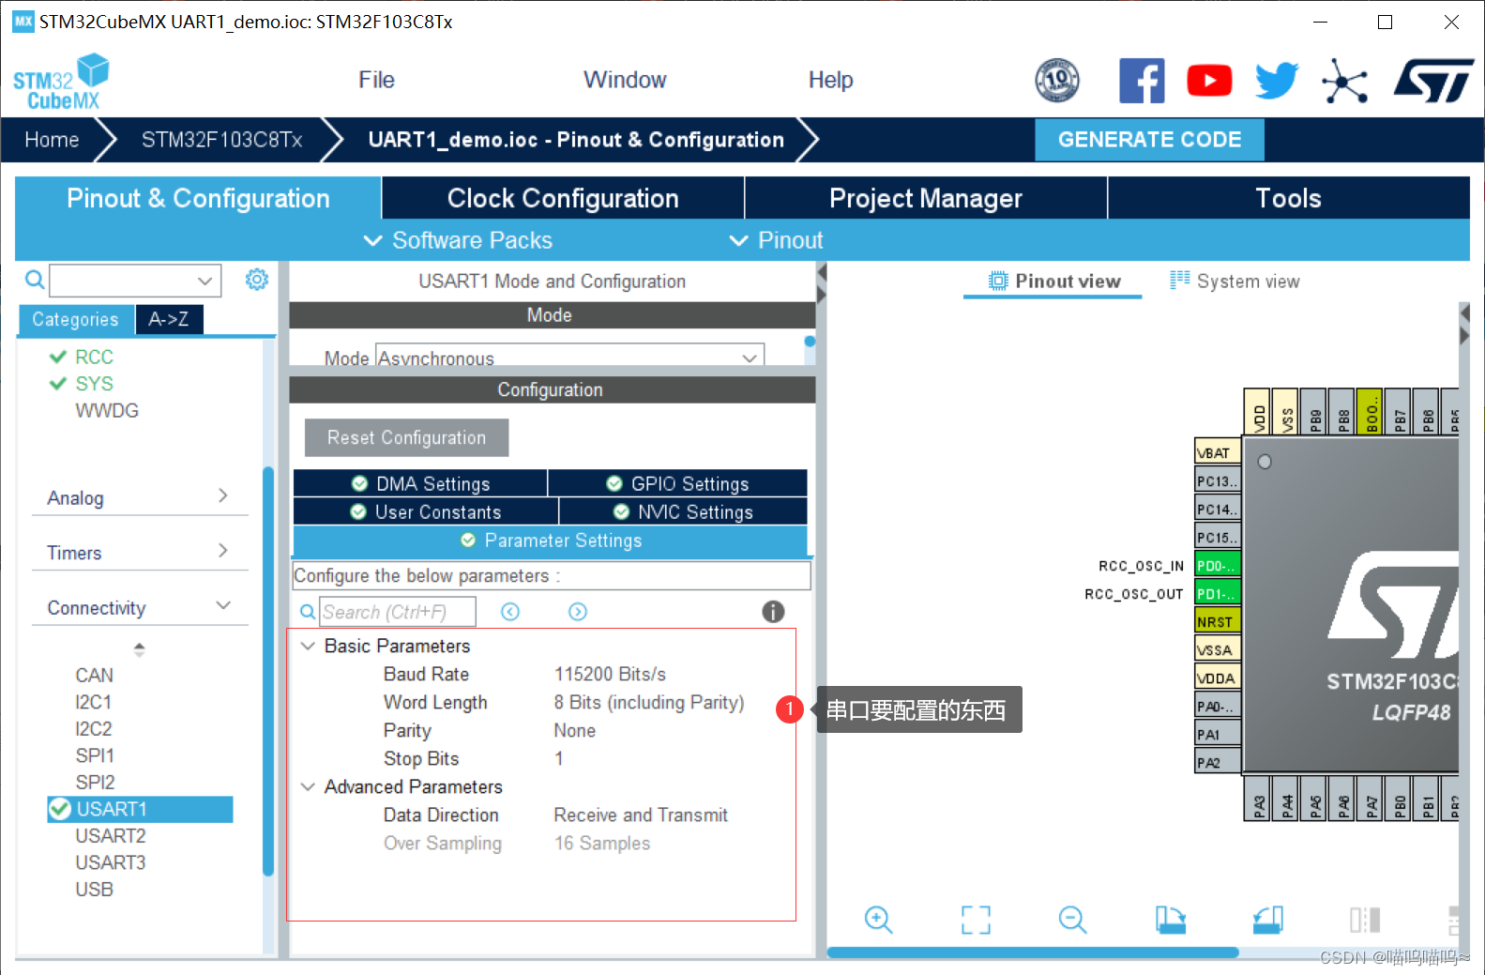Select USART2 in the Connectivity list

[111, 835]
